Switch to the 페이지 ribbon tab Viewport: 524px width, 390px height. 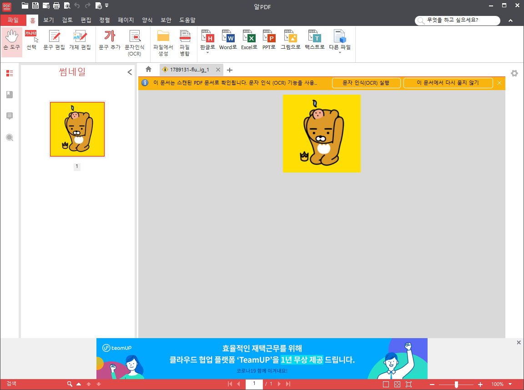click(126, 20)
